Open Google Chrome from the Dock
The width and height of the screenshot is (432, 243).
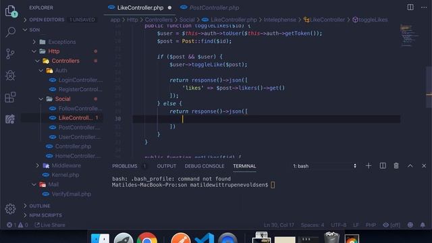pos(147,238)
